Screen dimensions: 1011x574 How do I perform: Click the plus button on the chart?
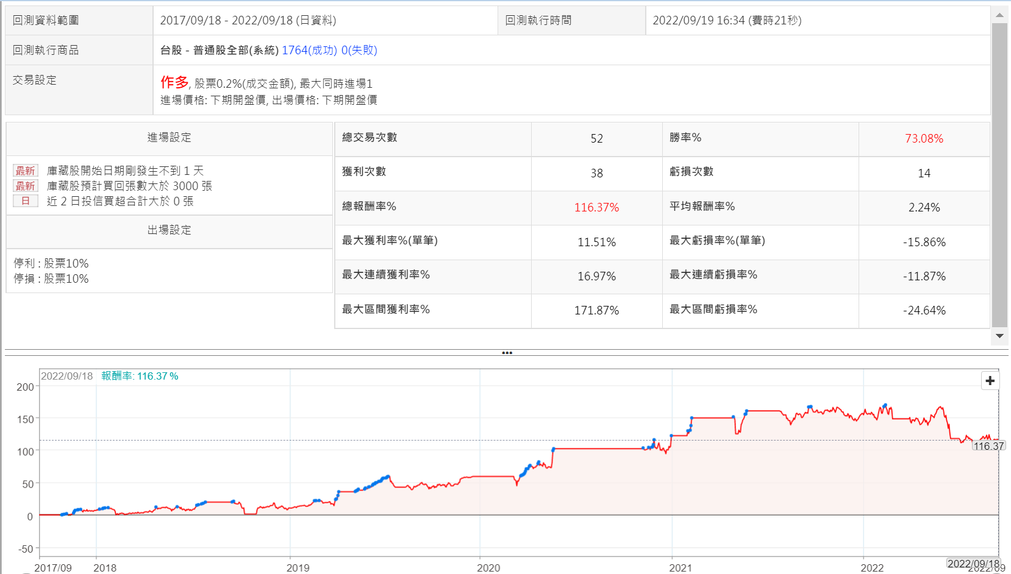(990, 381)
